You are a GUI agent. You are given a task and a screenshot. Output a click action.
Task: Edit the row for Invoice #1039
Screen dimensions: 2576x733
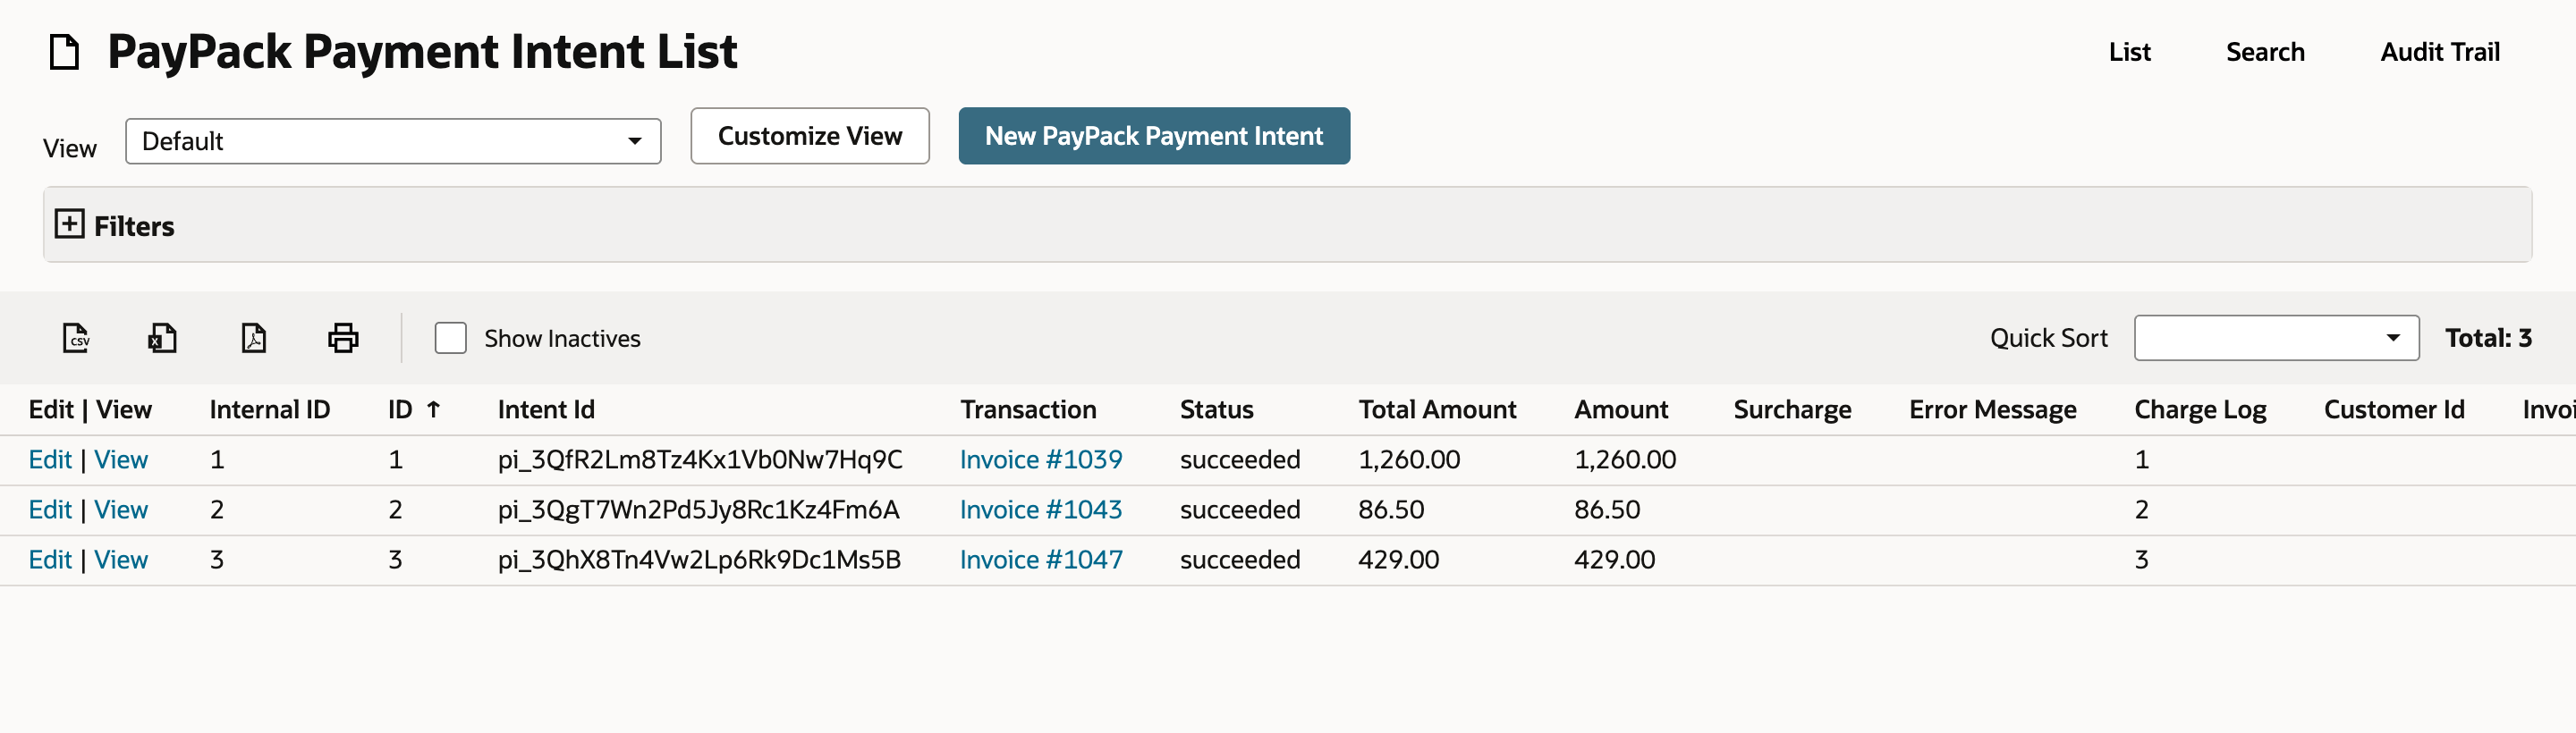pyautogui.click(x=50, y=460)
